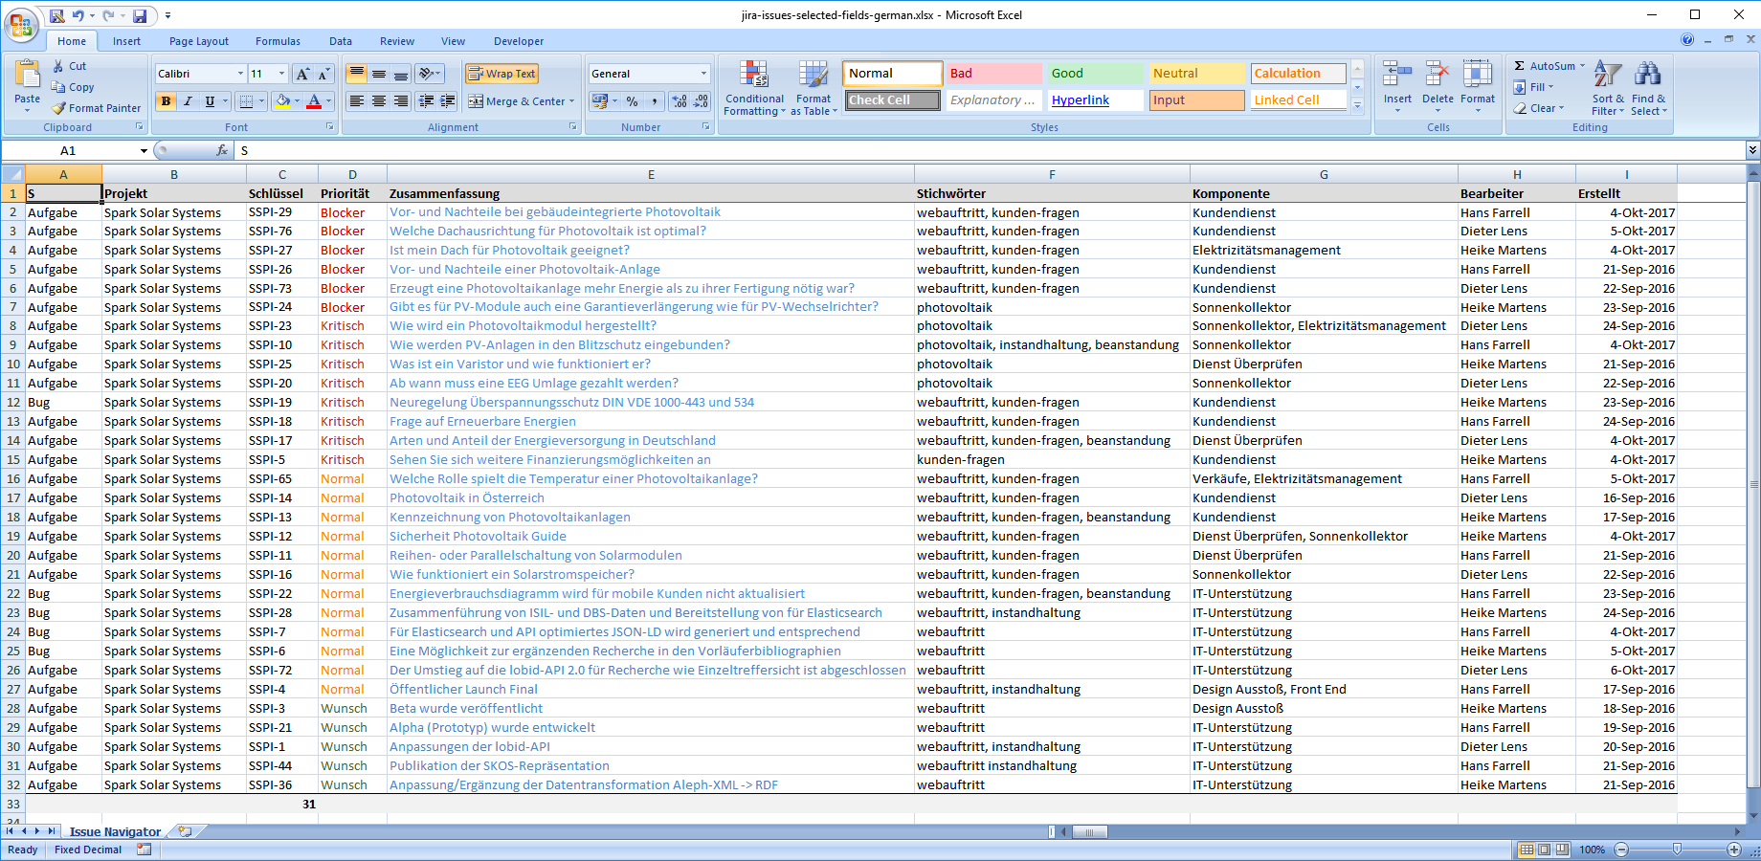Apply Percent Style number format

632,101
